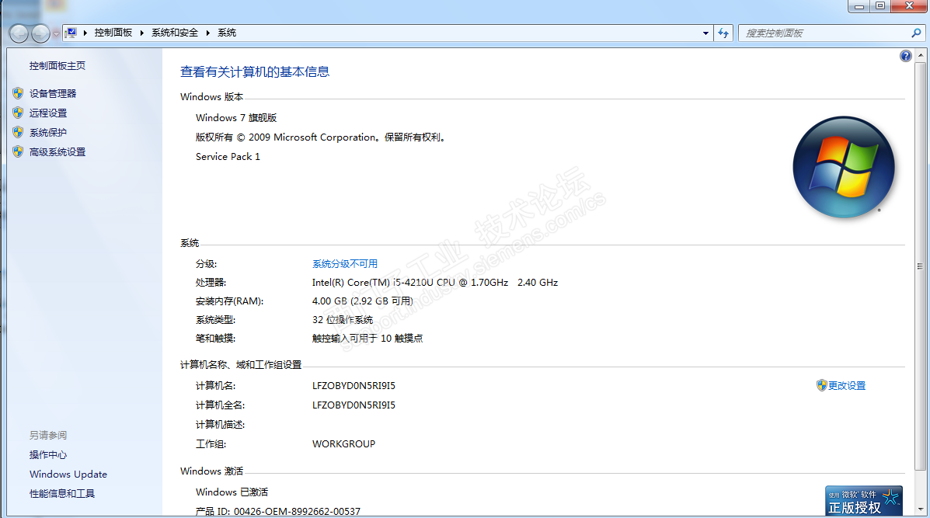The image size is (930, 518).
Task: Click the Windows 7 旗舰版 text
Action: pyautogui.click(x=236, y=117)
